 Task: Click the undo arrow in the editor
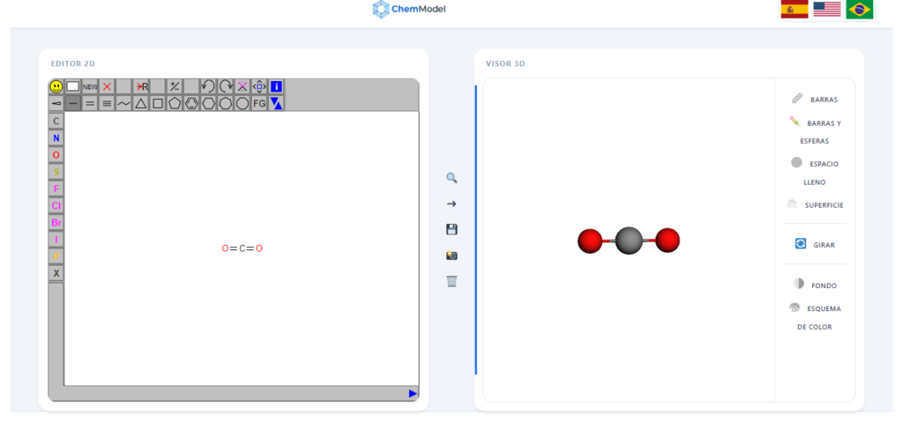pyautogui.click(x=208, y=86)
